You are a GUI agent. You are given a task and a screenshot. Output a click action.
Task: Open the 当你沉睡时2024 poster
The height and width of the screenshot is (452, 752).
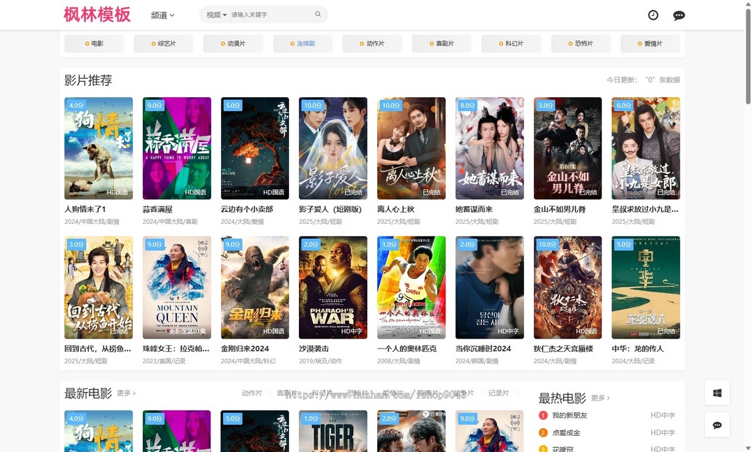click(x=489, y=287)
